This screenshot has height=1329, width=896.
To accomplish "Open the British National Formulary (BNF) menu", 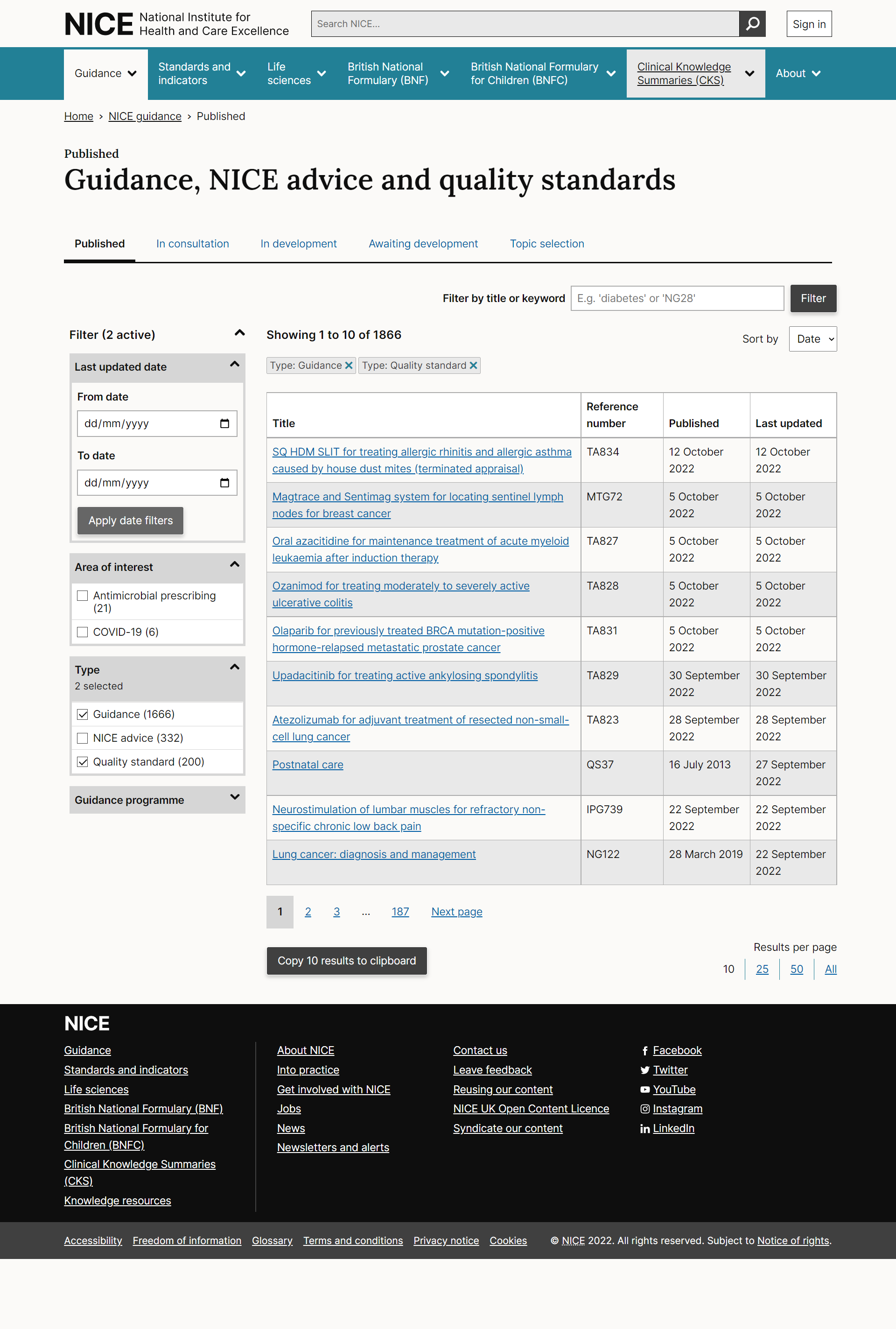I will coord(398,74).
